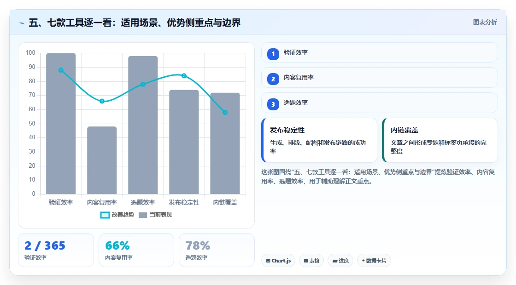This screenshot has height=285, width=516.
Task: Click the 发布稳定性 x-axis label
Action: (x=184, y=203)
